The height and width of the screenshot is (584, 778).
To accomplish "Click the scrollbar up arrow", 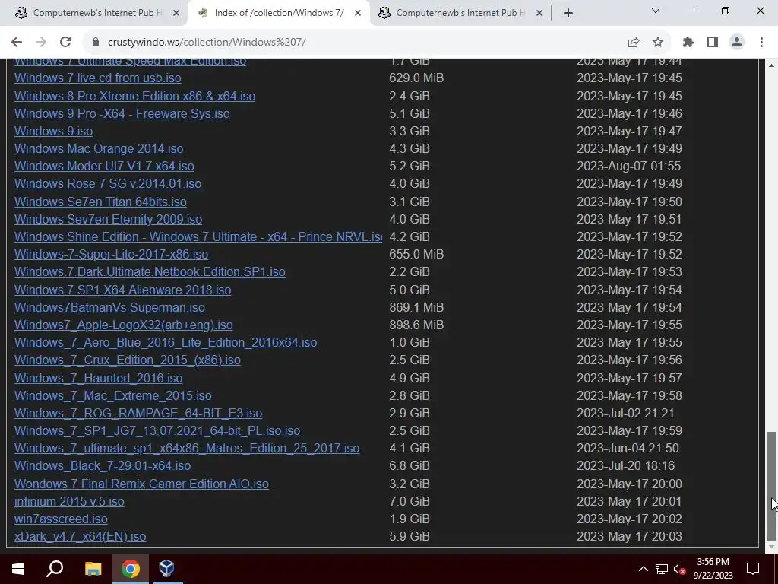I will [771, 65].
